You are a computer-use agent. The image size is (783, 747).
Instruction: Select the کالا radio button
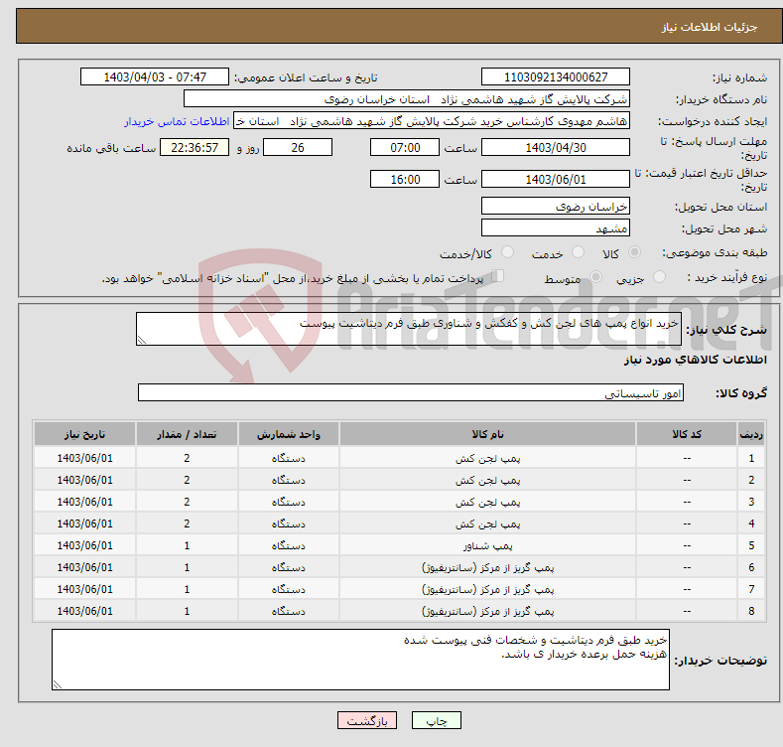click(x=634, y=252)
